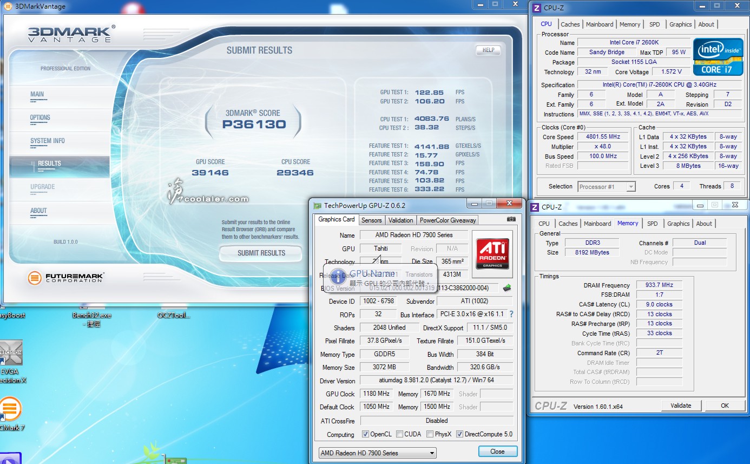Click the GPU score value 39146
750x464 pixels.
pyautogui.click(x=210, y=173)
